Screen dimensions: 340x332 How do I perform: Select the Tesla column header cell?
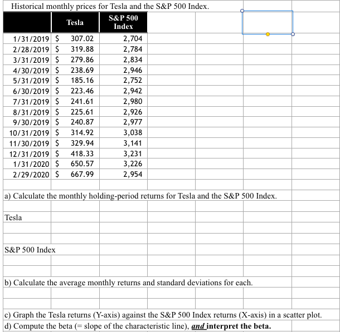(x=75, y=22)
